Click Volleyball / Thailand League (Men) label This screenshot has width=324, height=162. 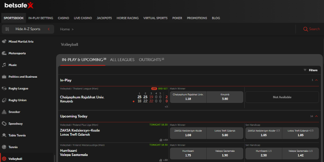click(x=79, y=89)
